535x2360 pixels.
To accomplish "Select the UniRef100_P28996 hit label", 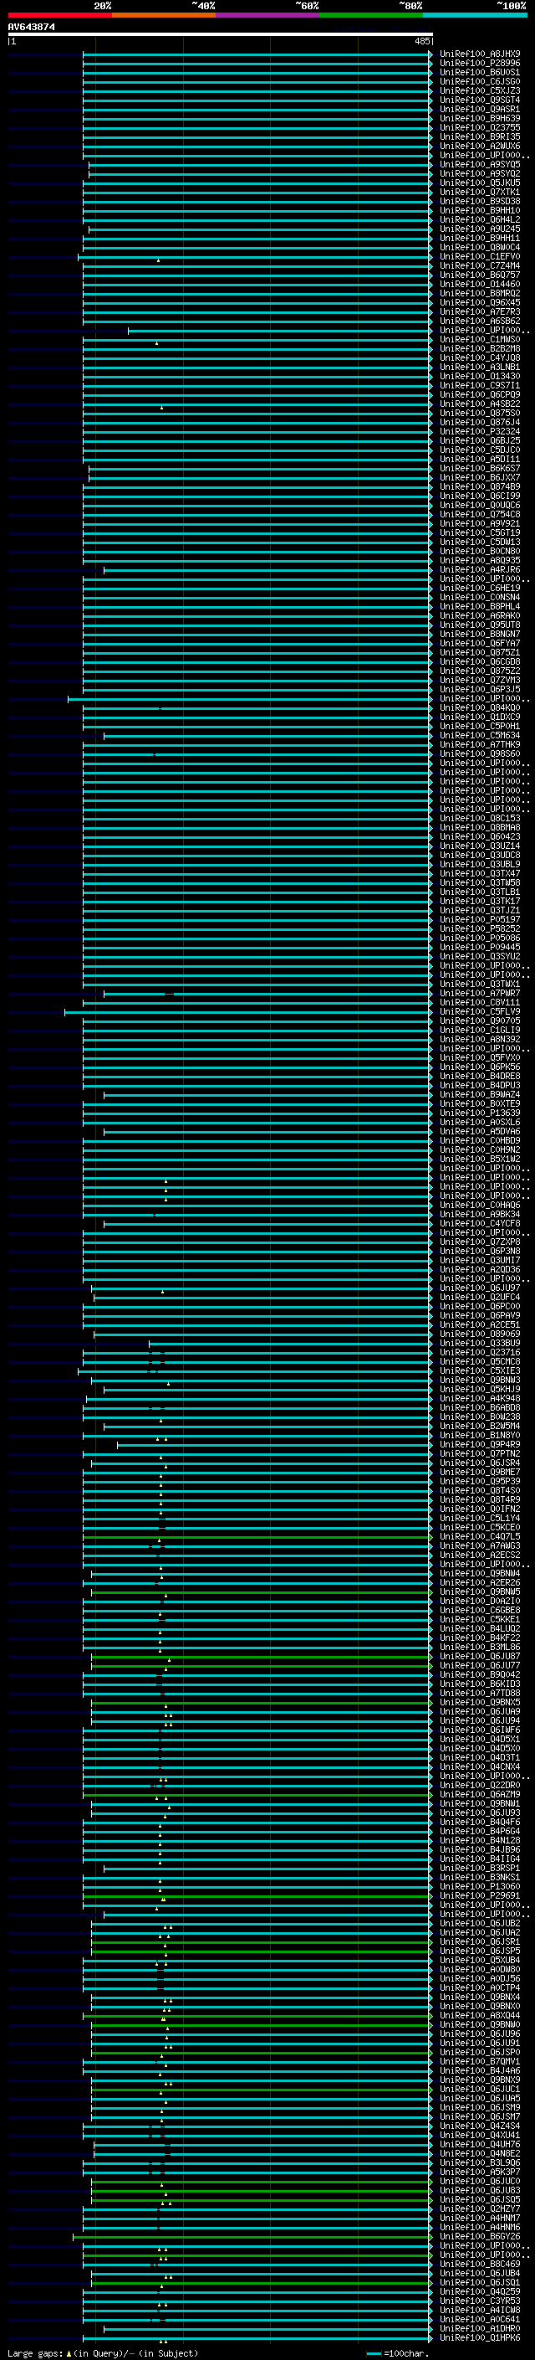I will (x=479, y=64).
